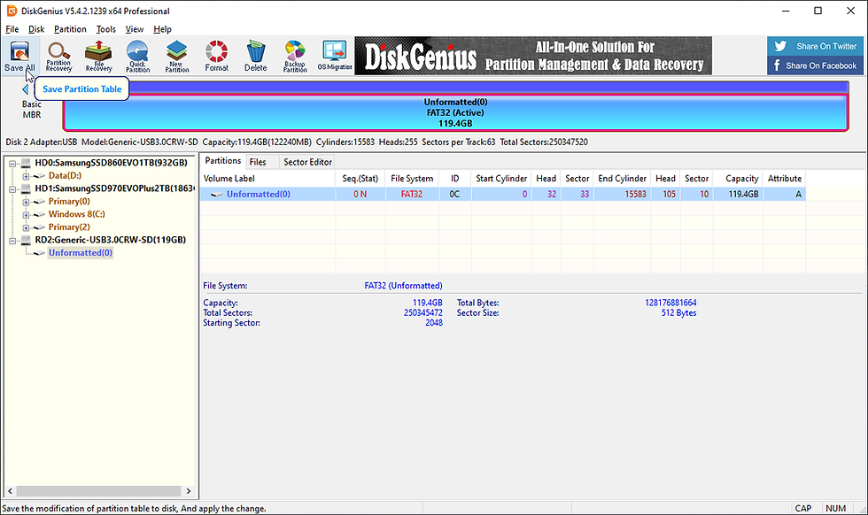The image size is (868, 515).
Task: Click the End Cylinder column header
Action: coord(622,179)
